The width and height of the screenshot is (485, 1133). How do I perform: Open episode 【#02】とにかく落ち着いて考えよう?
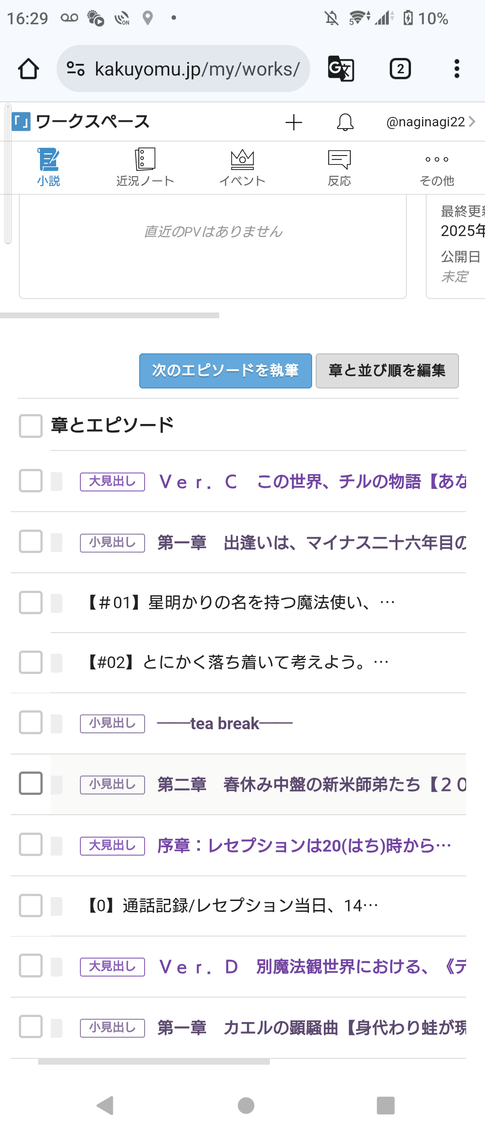238,662
